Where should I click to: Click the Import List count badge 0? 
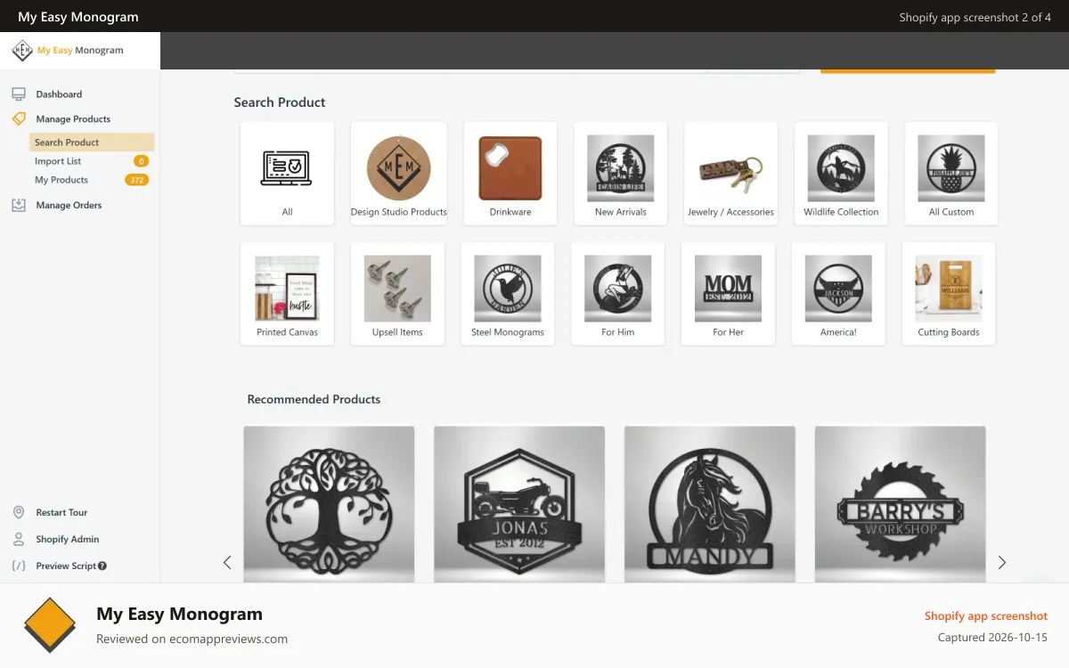pos(141,161)
